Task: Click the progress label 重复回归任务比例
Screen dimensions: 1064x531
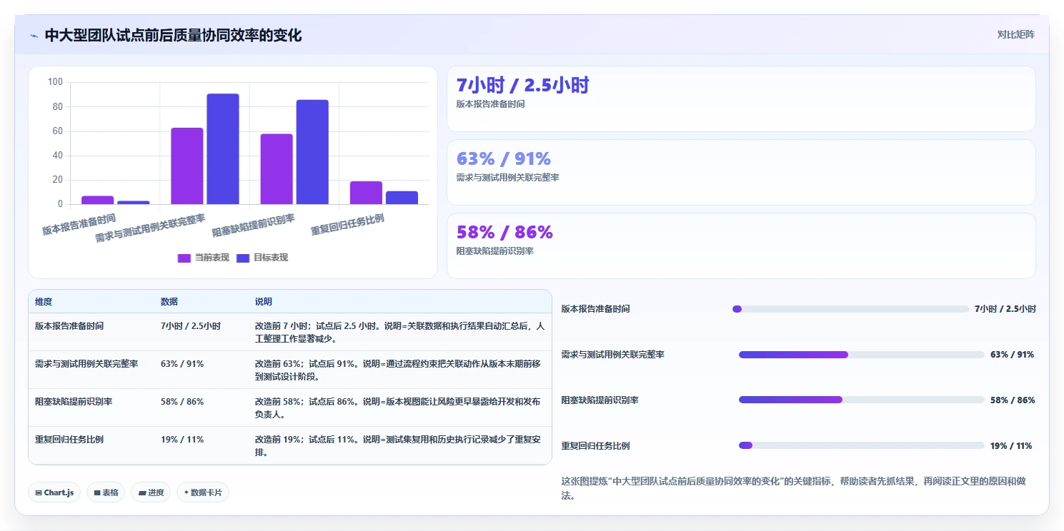Action: (595, 446)
